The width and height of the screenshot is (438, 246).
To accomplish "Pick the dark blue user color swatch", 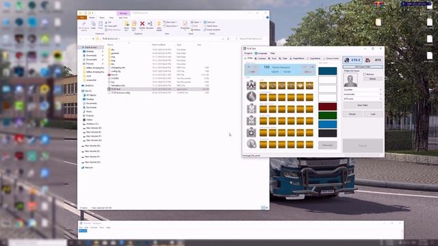I will (327, 71).
